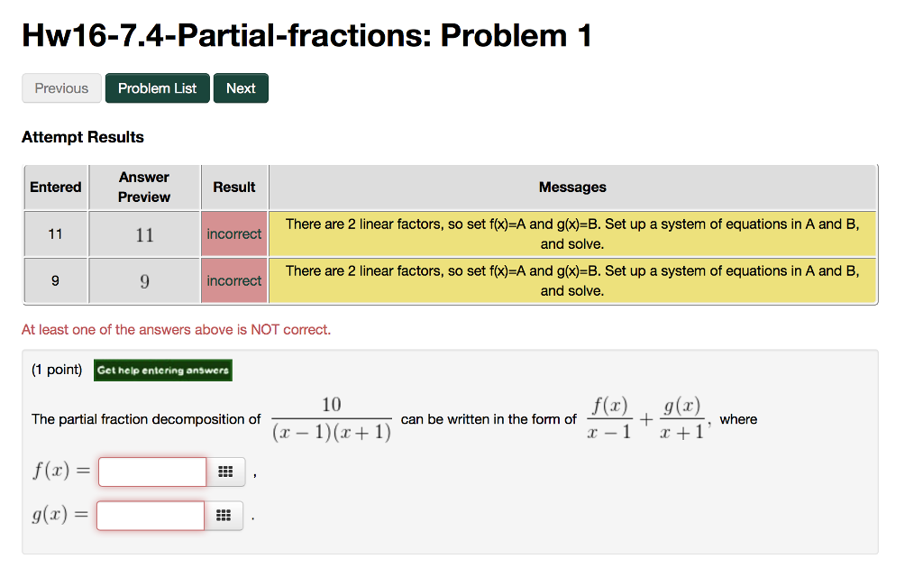
Task: Click the Get help entering answers button
Action: (162, 370)
